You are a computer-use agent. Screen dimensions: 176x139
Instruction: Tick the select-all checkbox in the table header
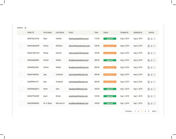(21, 32)
